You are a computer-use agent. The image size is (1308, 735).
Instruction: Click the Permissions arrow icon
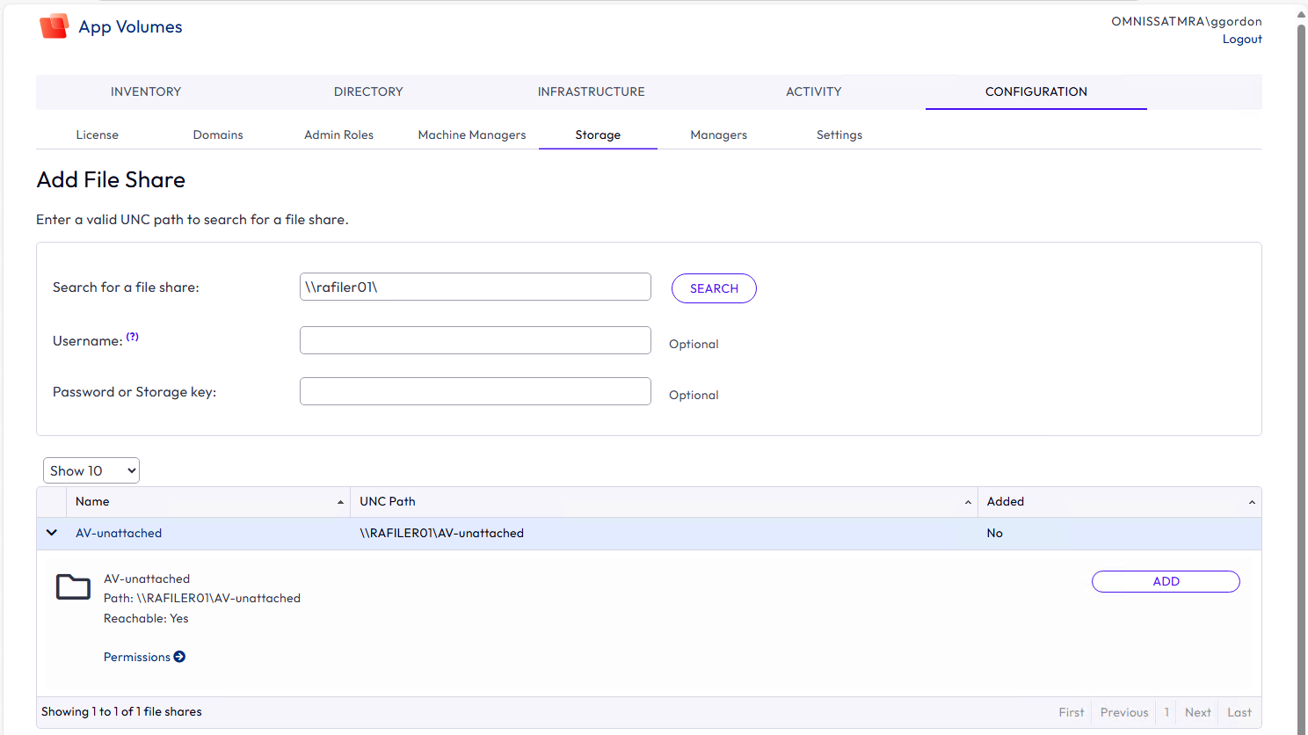(179, 657)
